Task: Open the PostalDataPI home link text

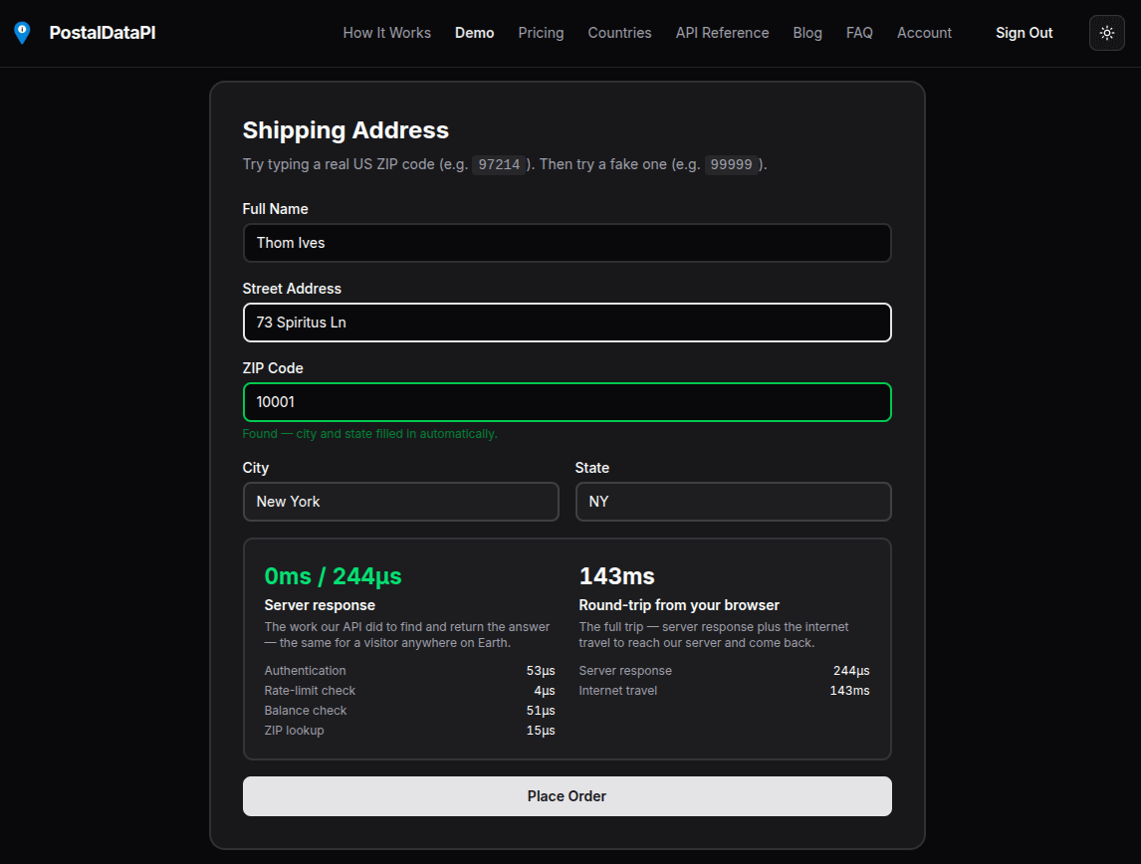Action: pyautogui.click(x=102, y=33)
